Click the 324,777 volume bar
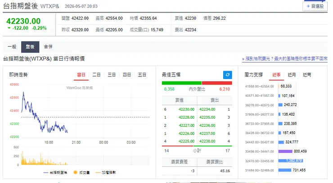333x183 pixels. [x=281, y=142]
